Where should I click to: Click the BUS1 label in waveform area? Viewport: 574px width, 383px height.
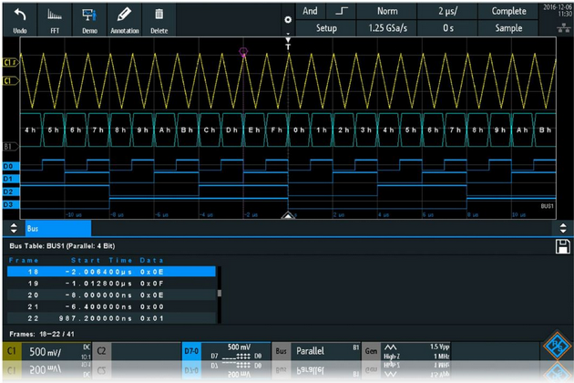547,206
